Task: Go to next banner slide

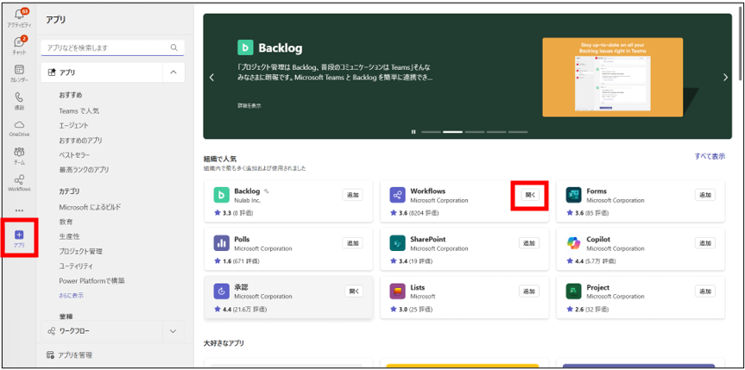Action: pyautogui.click(x=725, y=78)
